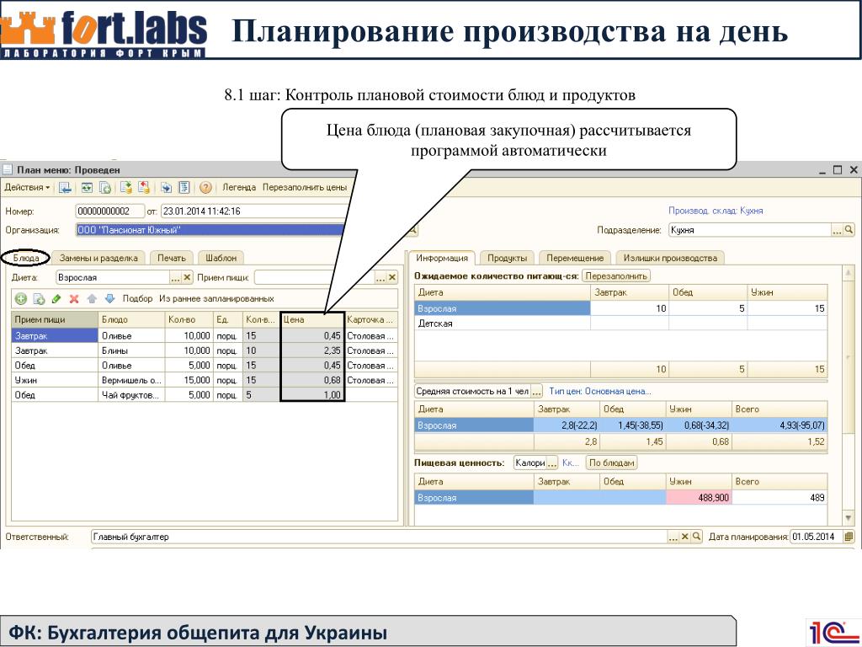
Task: Click the Ответственный field Главный бухгалтер
Action: click(380, 537)
